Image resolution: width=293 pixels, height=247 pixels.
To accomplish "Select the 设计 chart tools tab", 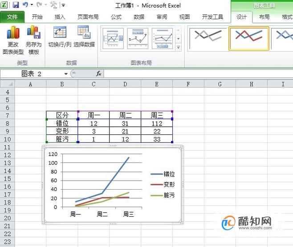I will 242,17.
